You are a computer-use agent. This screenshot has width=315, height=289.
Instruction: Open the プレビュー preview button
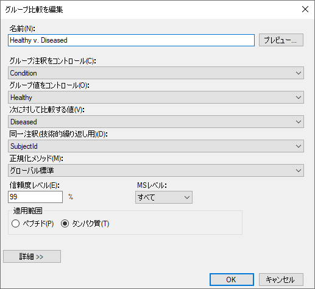click(281, 40)
